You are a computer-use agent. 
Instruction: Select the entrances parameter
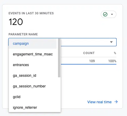coord(33,65)
